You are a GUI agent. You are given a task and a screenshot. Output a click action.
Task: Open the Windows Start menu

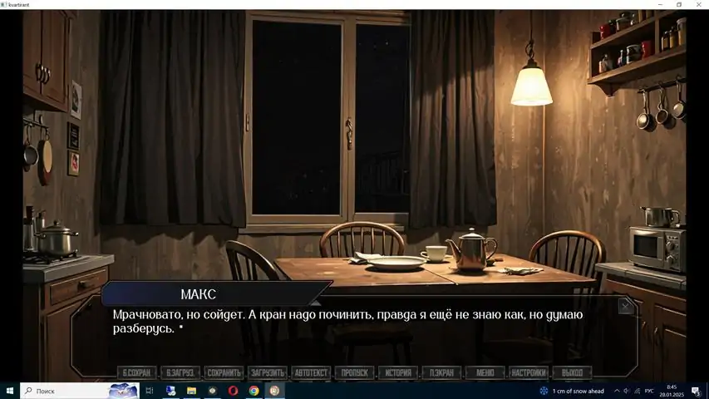[x=9, y=391]
